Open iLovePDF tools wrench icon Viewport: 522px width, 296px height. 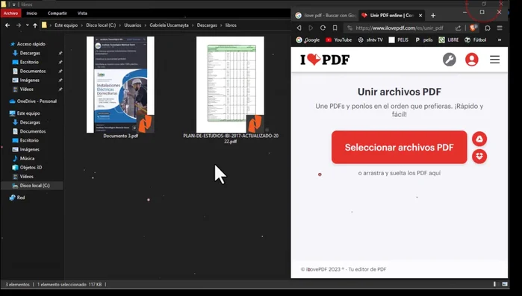pos(449,60)
